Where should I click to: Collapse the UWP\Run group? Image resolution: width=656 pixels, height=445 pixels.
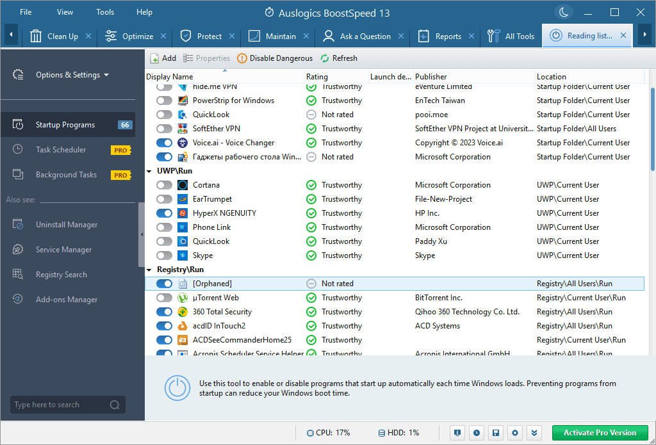(150, 171)
